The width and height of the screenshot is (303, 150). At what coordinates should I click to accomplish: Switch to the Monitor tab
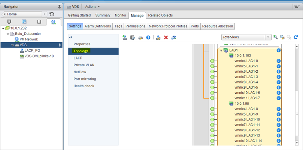coord(120,15)
